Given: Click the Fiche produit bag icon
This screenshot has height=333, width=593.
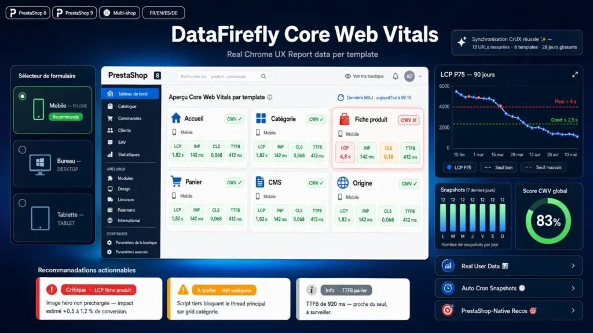Looking at the screenshot, I should (344, 119).
